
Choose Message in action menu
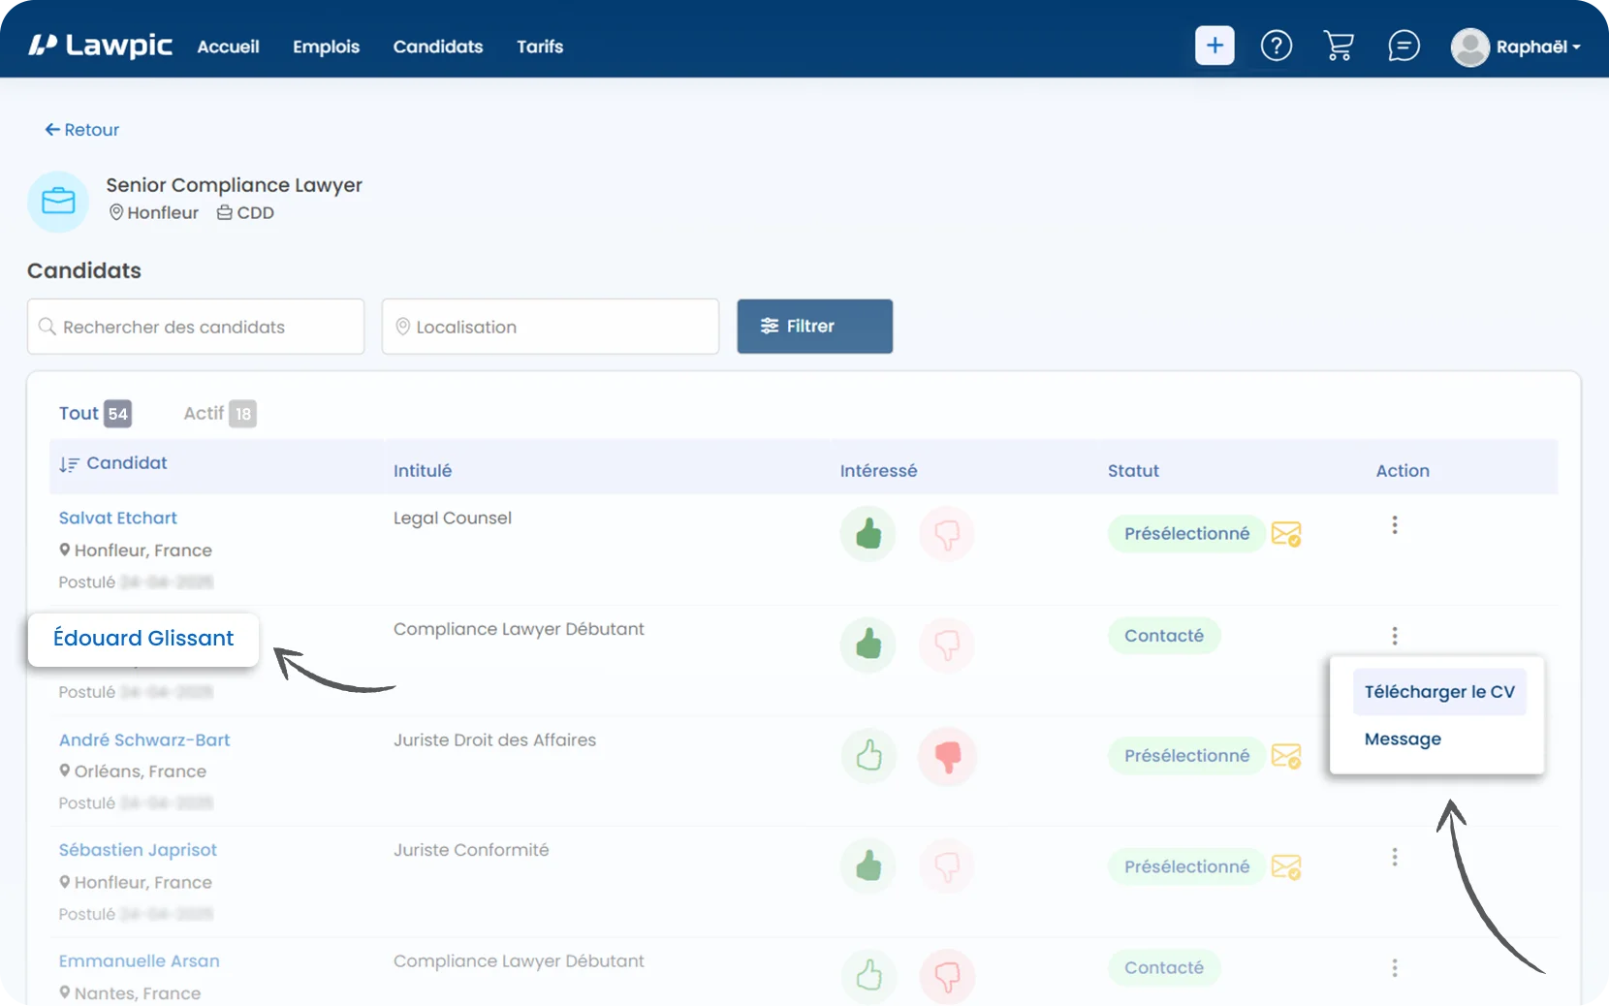(1403, 739)
